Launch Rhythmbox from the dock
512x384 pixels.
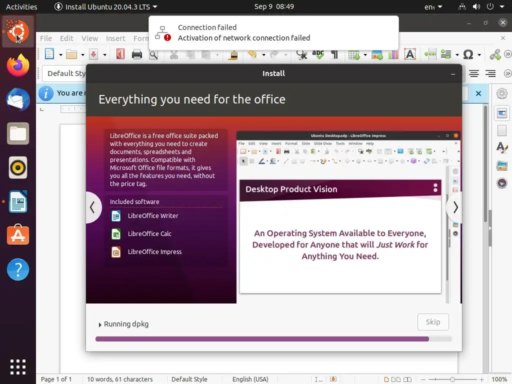pos(18,167)
